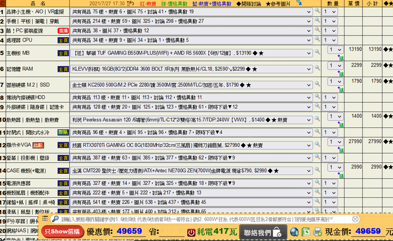Clear search box with the circled X icon
This screenshot has width=393, height=241.
[355, 219]
